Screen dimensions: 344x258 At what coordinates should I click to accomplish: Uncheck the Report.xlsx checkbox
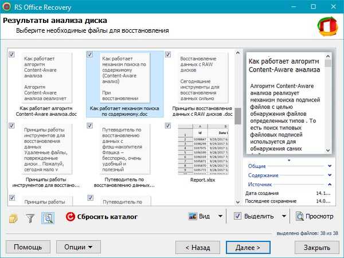pos(168,126)
